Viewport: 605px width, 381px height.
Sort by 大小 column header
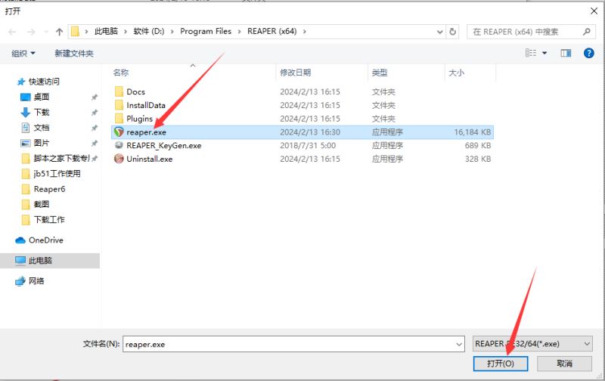tap(457, 73)
